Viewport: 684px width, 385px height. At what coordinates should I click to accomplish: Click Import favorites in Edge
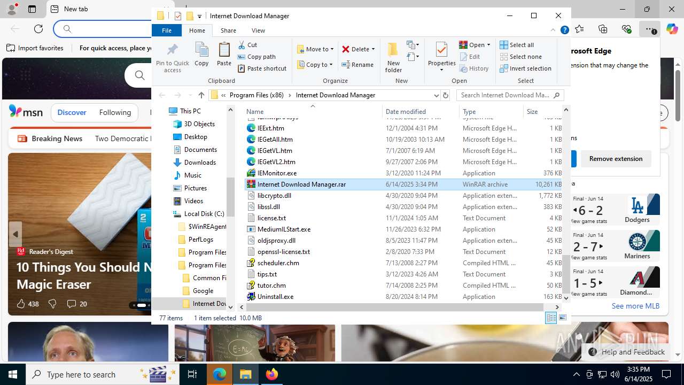point(35,48)
